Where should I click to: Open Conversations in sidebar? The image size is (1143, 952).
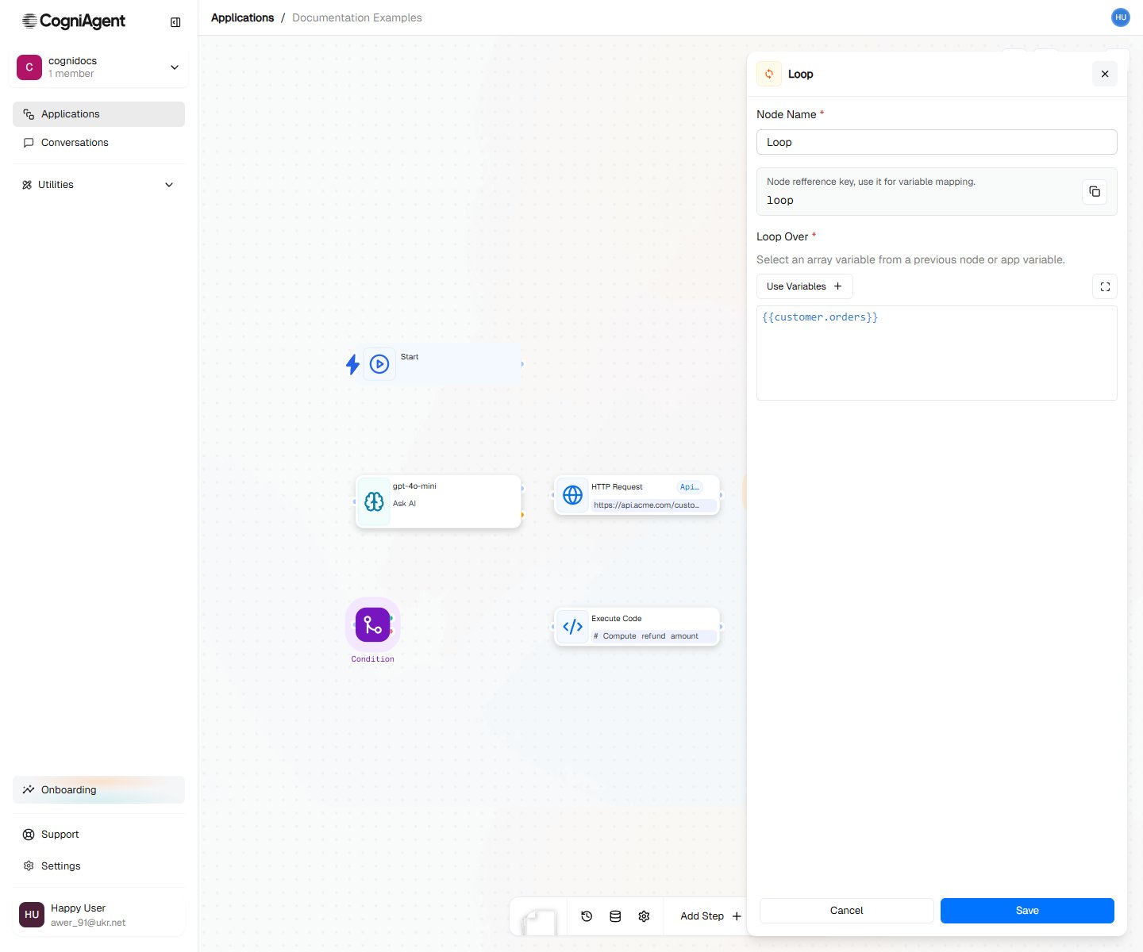pyautogui.click(x=98, y=143)
